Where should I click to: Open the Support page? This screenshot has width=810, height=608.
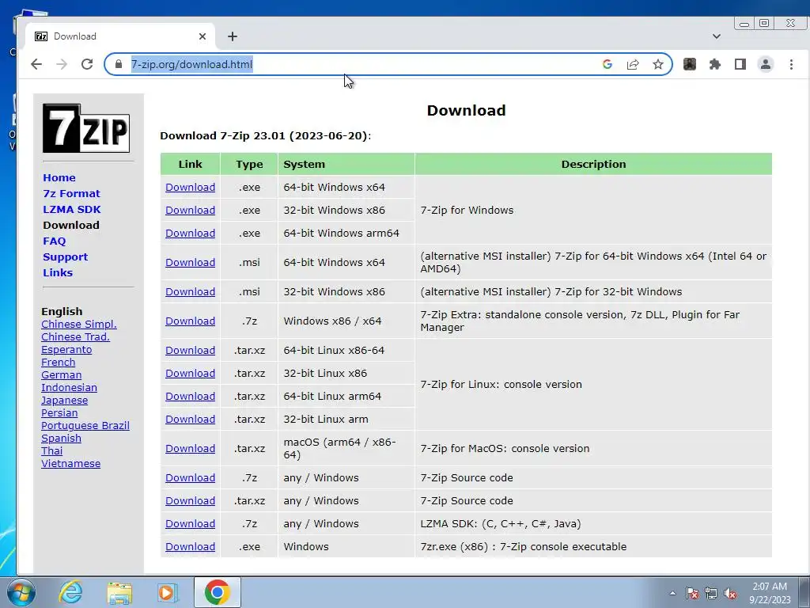point(65,257)
